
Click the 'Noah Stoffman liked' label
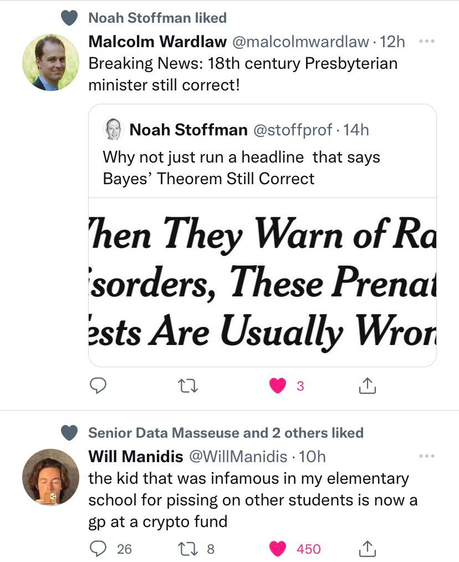click(157, 18)
